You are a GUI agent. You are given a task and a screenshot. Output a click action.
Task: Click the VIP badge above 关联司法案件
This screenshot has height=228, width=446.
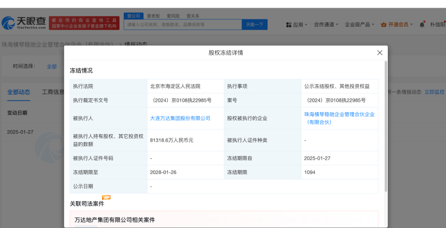tap(106, 197)
